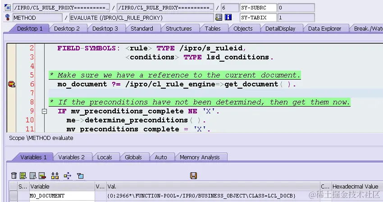This screenshot has width=383, height=202.
Task: Select the MO_DOCUMENT row selector button
Action: point(14,196)
